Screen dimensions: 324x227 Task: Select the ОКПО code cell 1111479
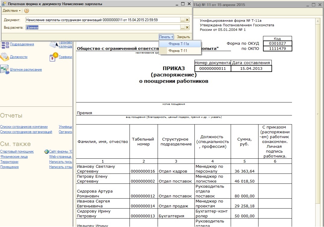(x=277, y=49)
